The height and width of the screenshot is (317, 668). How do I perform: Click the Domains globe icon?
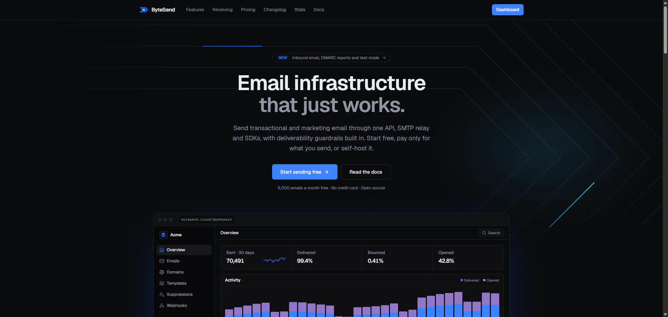pyautogui.click(x=162, y=272)
